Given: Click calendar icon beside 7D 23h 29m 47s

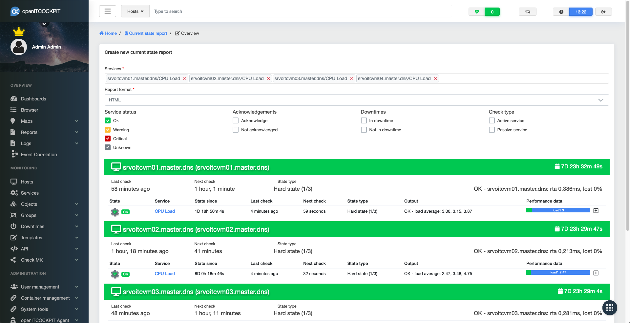Looking at the screenshot, I should [x=557, y=229].
